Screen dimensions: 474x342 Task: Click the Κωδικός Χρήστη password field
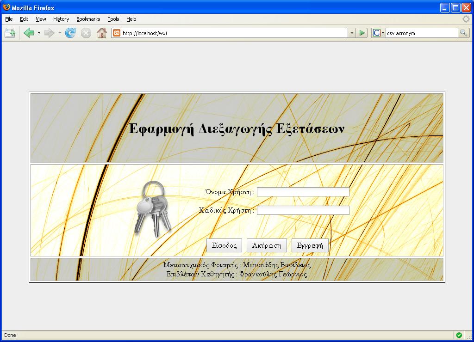pos(303,210)
